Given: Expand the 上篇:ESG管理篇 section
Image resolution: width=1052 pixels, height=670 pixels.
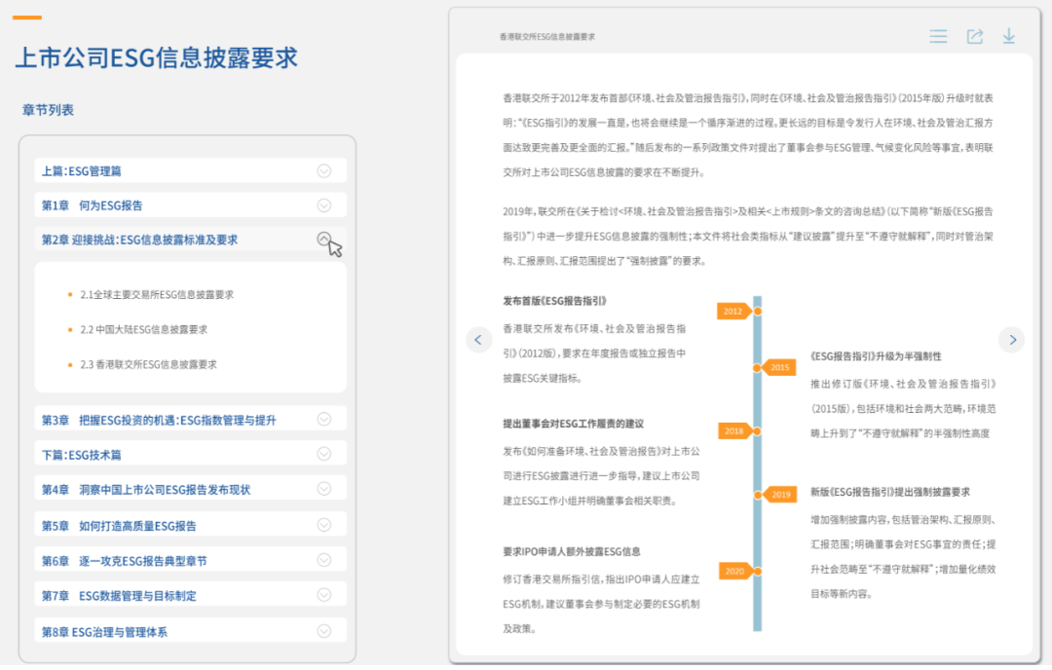Looking at the screenshot, I should pyautogui.click(x=324, y=171).
